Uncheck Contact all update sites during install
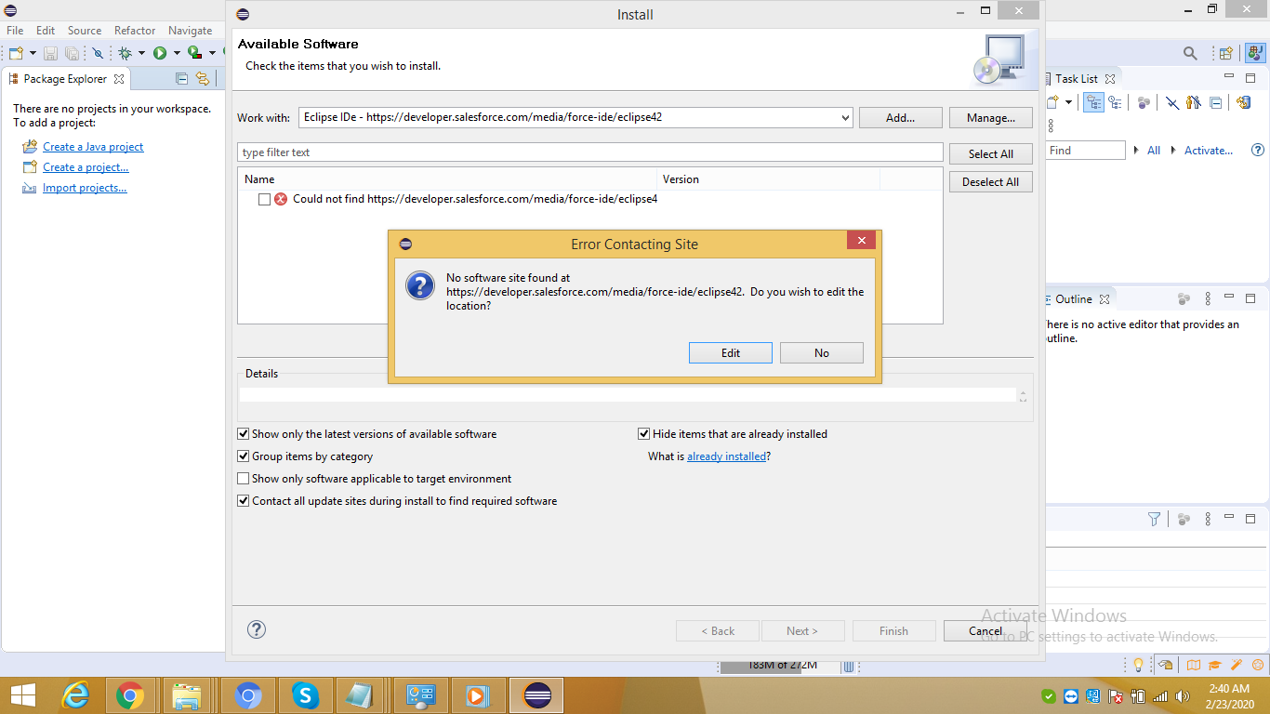The image size is (1270, 714). tap(244, 501)
